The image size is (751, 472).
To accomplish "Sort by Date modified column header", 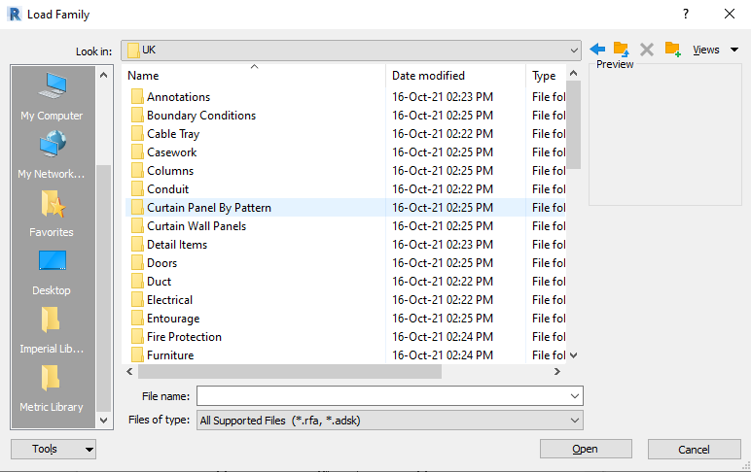I will pyautogui.click(x=455, y=76).
